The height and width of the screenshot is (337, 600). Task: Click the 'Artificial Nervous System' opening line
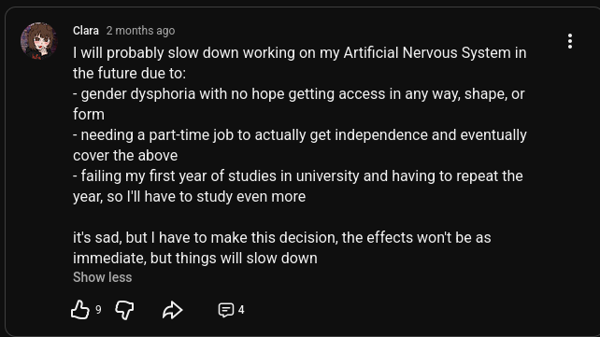[x=300, y=52]
